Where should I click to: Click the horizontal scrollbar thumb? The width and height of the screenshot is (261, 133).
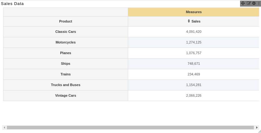click(130, 127)
